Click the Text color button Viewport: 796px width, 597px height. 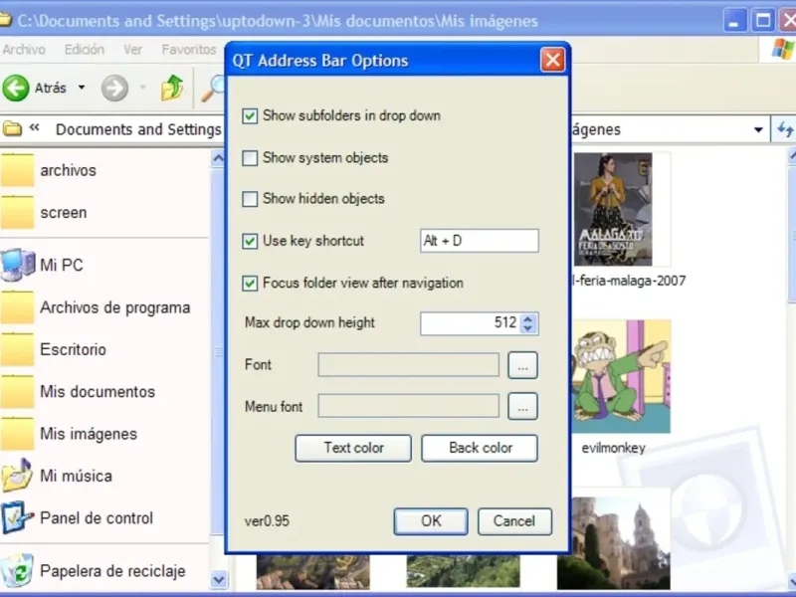[x=353, y=448]
